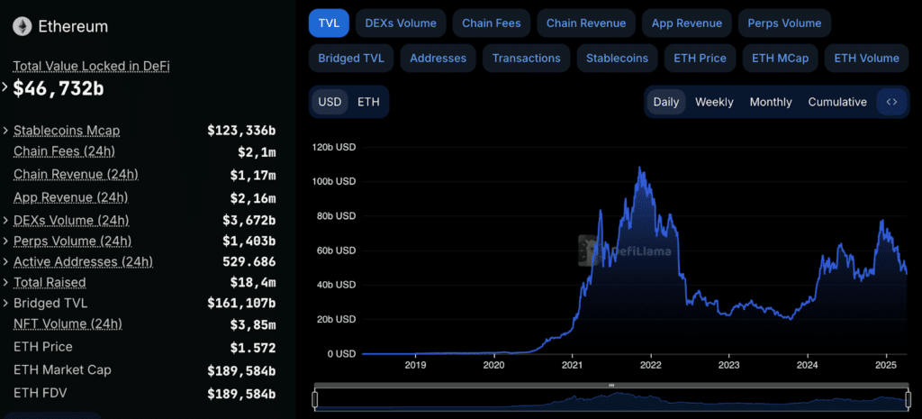This screenshot has width=922, height=419.
Task: Toggle the ETH Price chart
Action: pos(700,59)
